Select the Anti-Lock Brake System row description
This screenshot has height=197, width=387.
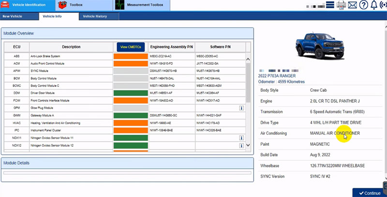pos(45,56)
